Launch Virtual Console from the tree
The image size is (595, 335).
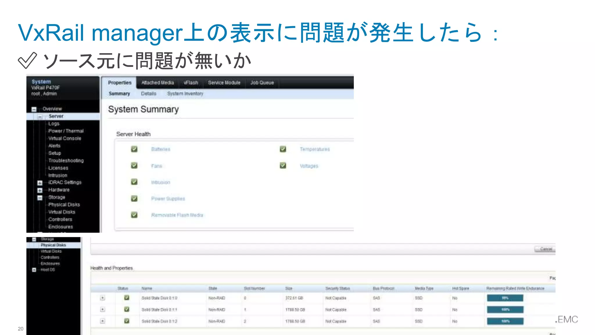(x=65, y=138)
